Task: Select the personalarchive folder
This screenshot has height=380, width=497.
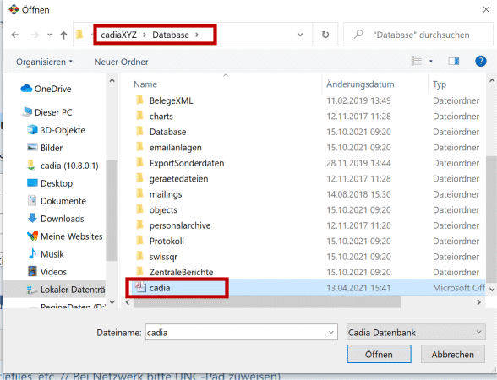Action: [x=180, y=225]
